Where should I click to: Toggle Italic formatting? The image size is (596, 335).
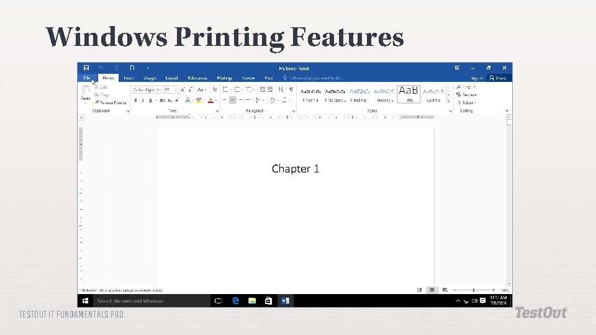(x=143, y=100)
